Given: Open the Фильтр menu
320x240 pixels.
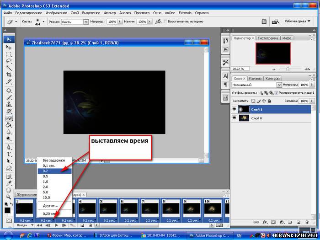Looking at the screenshot, I should tap(110, 13).
